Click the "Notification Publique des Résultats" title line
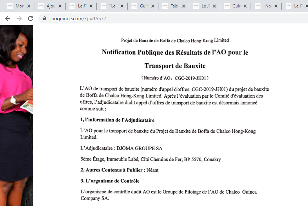The height and width of the screenshot is (206, 308). pos(175,52)
